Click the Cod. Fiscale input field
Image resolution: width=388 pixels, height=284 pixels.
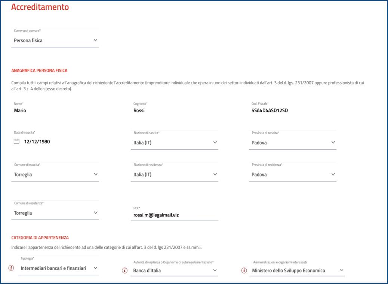292,110
